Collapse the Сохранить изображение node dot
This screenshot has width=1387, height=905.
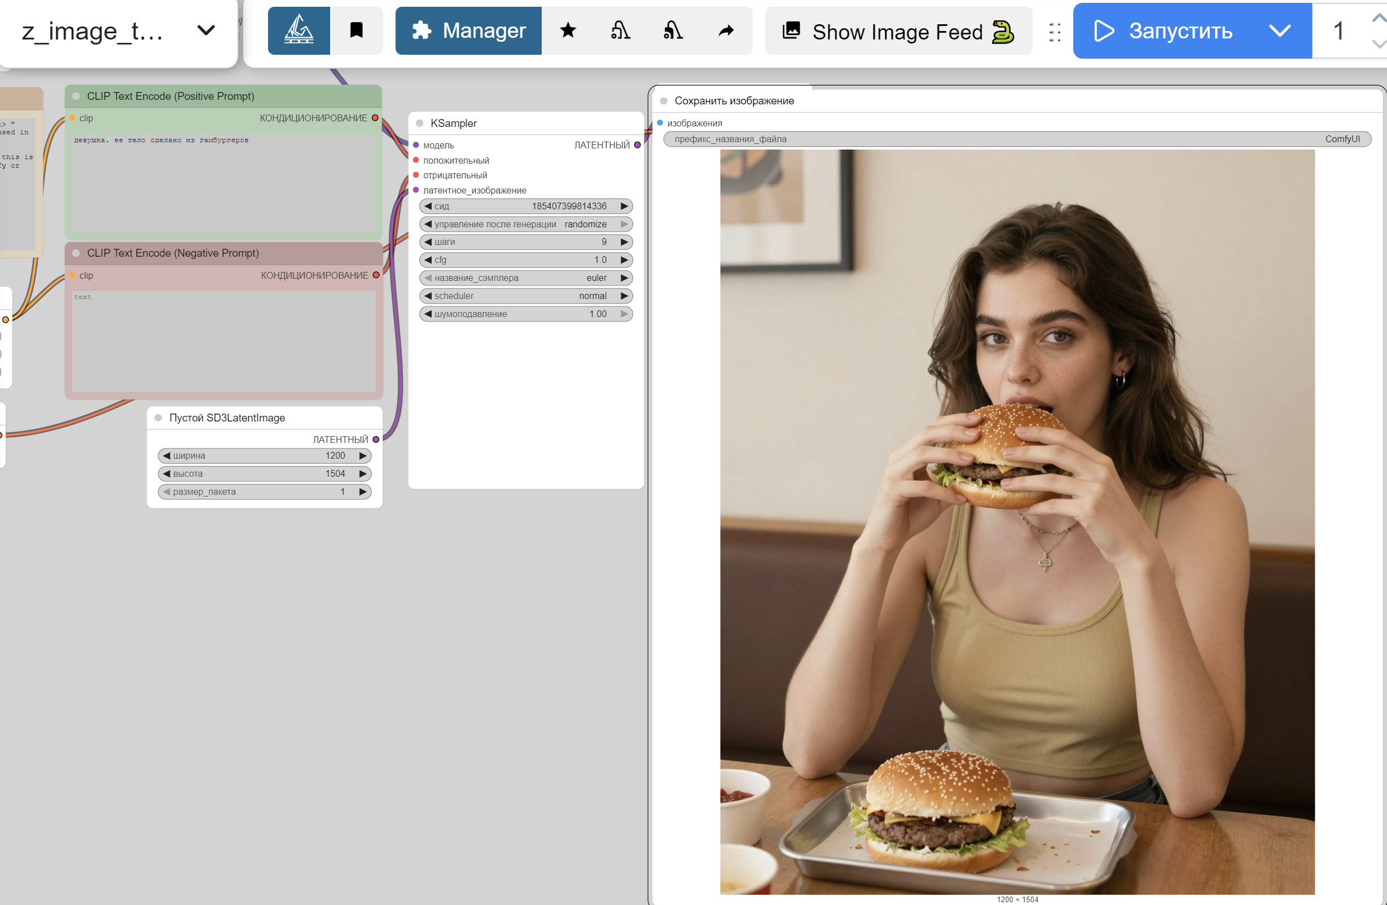click(x=663, y=101)
